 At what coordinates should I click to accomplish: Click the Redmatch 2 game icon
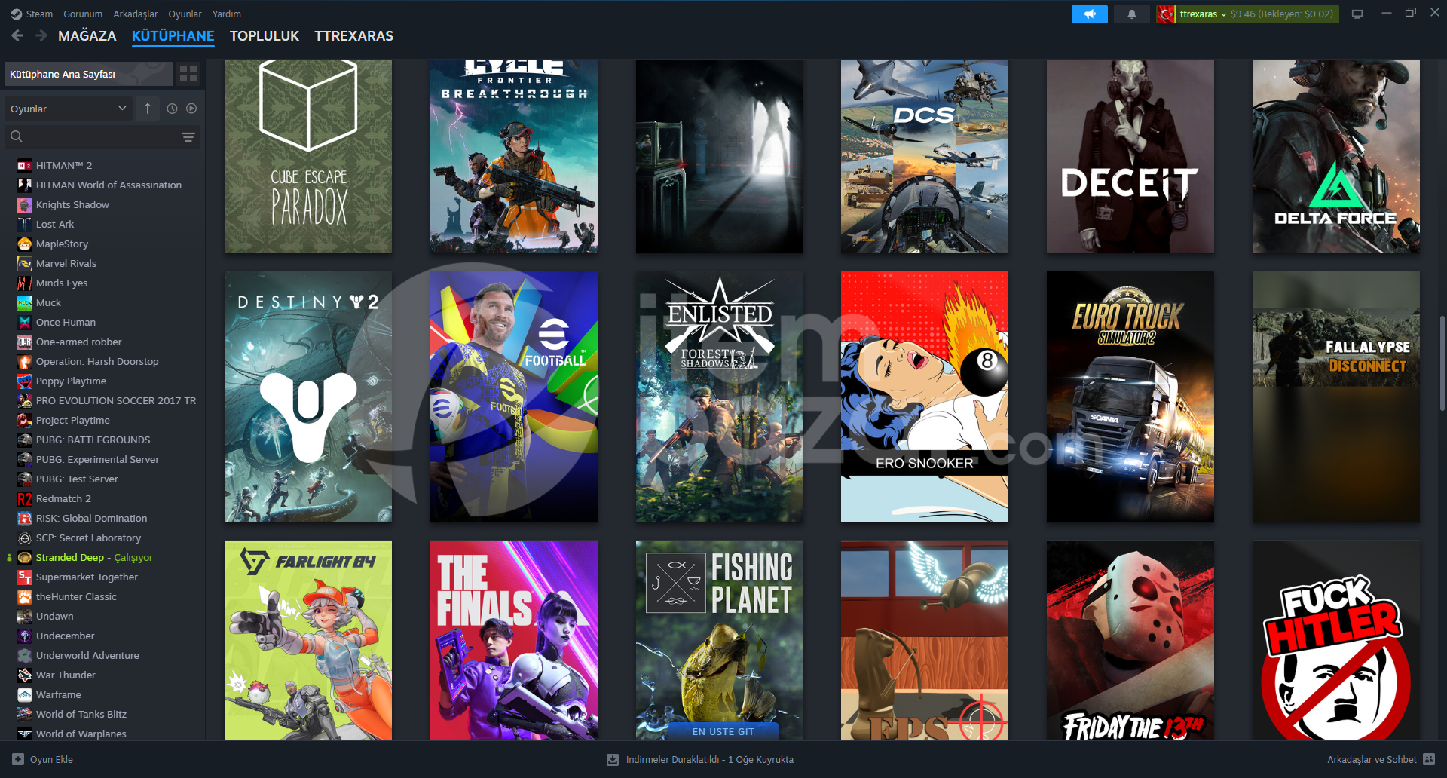coord(25,498)
